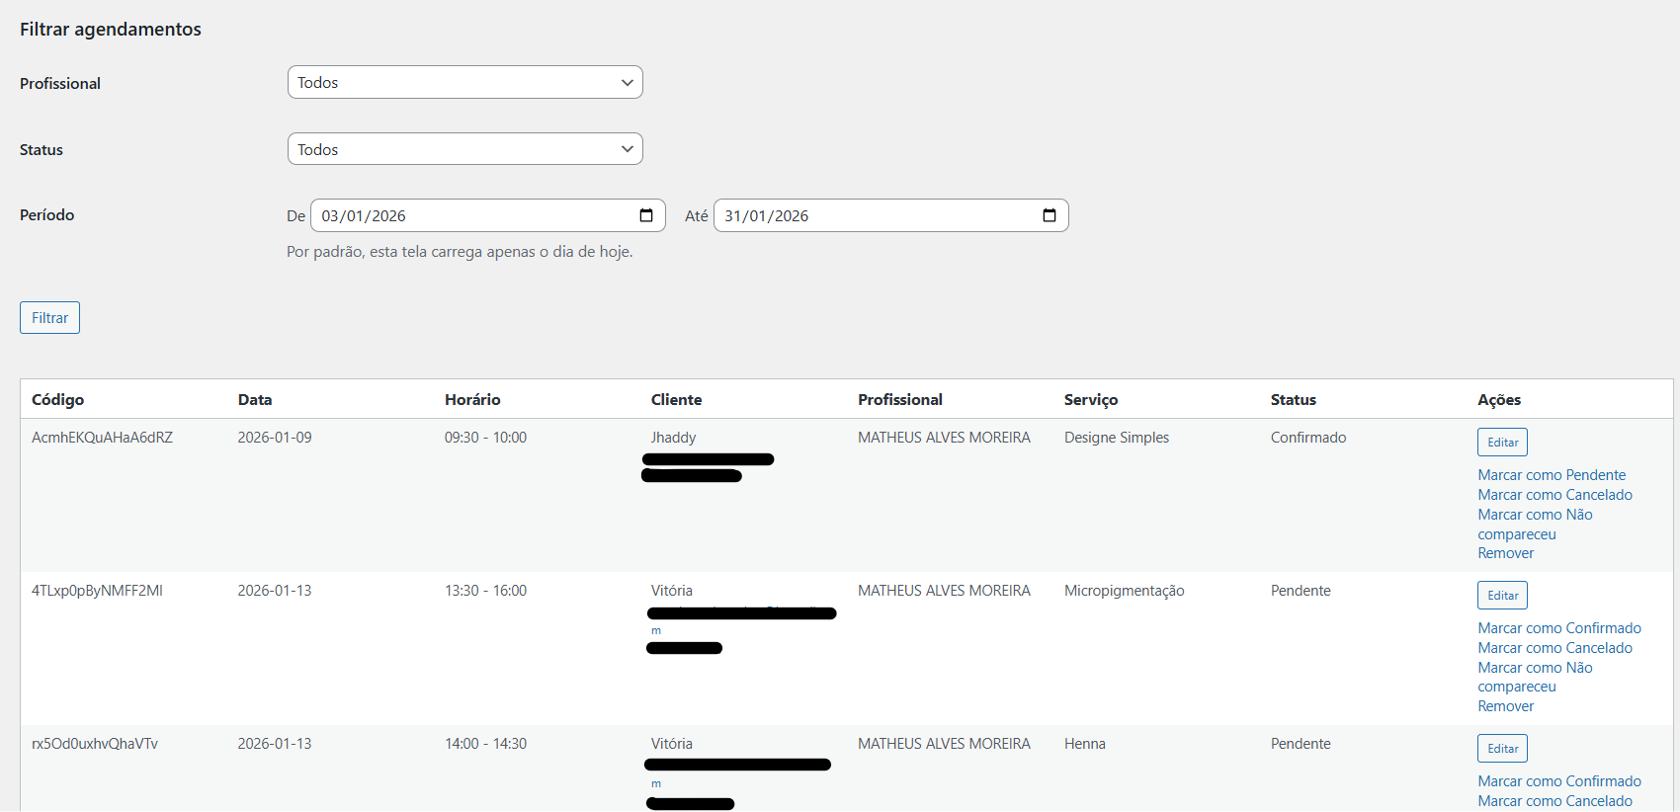
Task: Mark Jhaddy's appointment as Não compareceu
Action: click(x=1535, y=515)
